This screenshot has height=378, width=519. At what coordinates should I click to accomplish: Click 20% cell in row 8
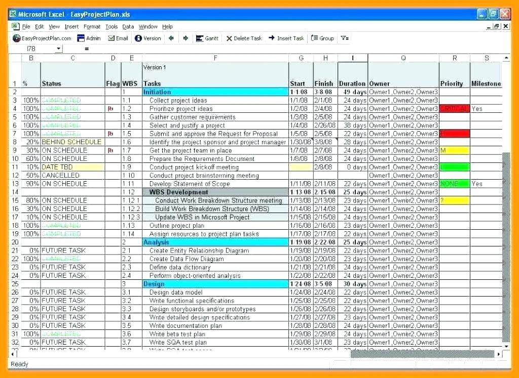[x=31, y=142]
